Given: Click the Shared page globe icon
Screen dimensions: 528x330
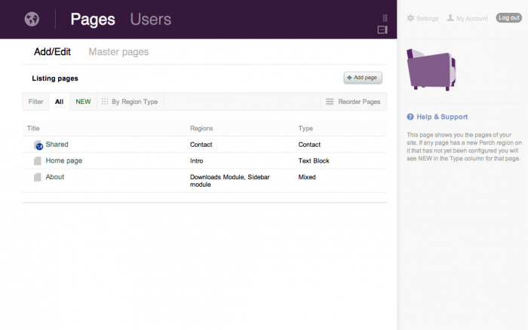Looking at the screenshot, I should (38, 145).
